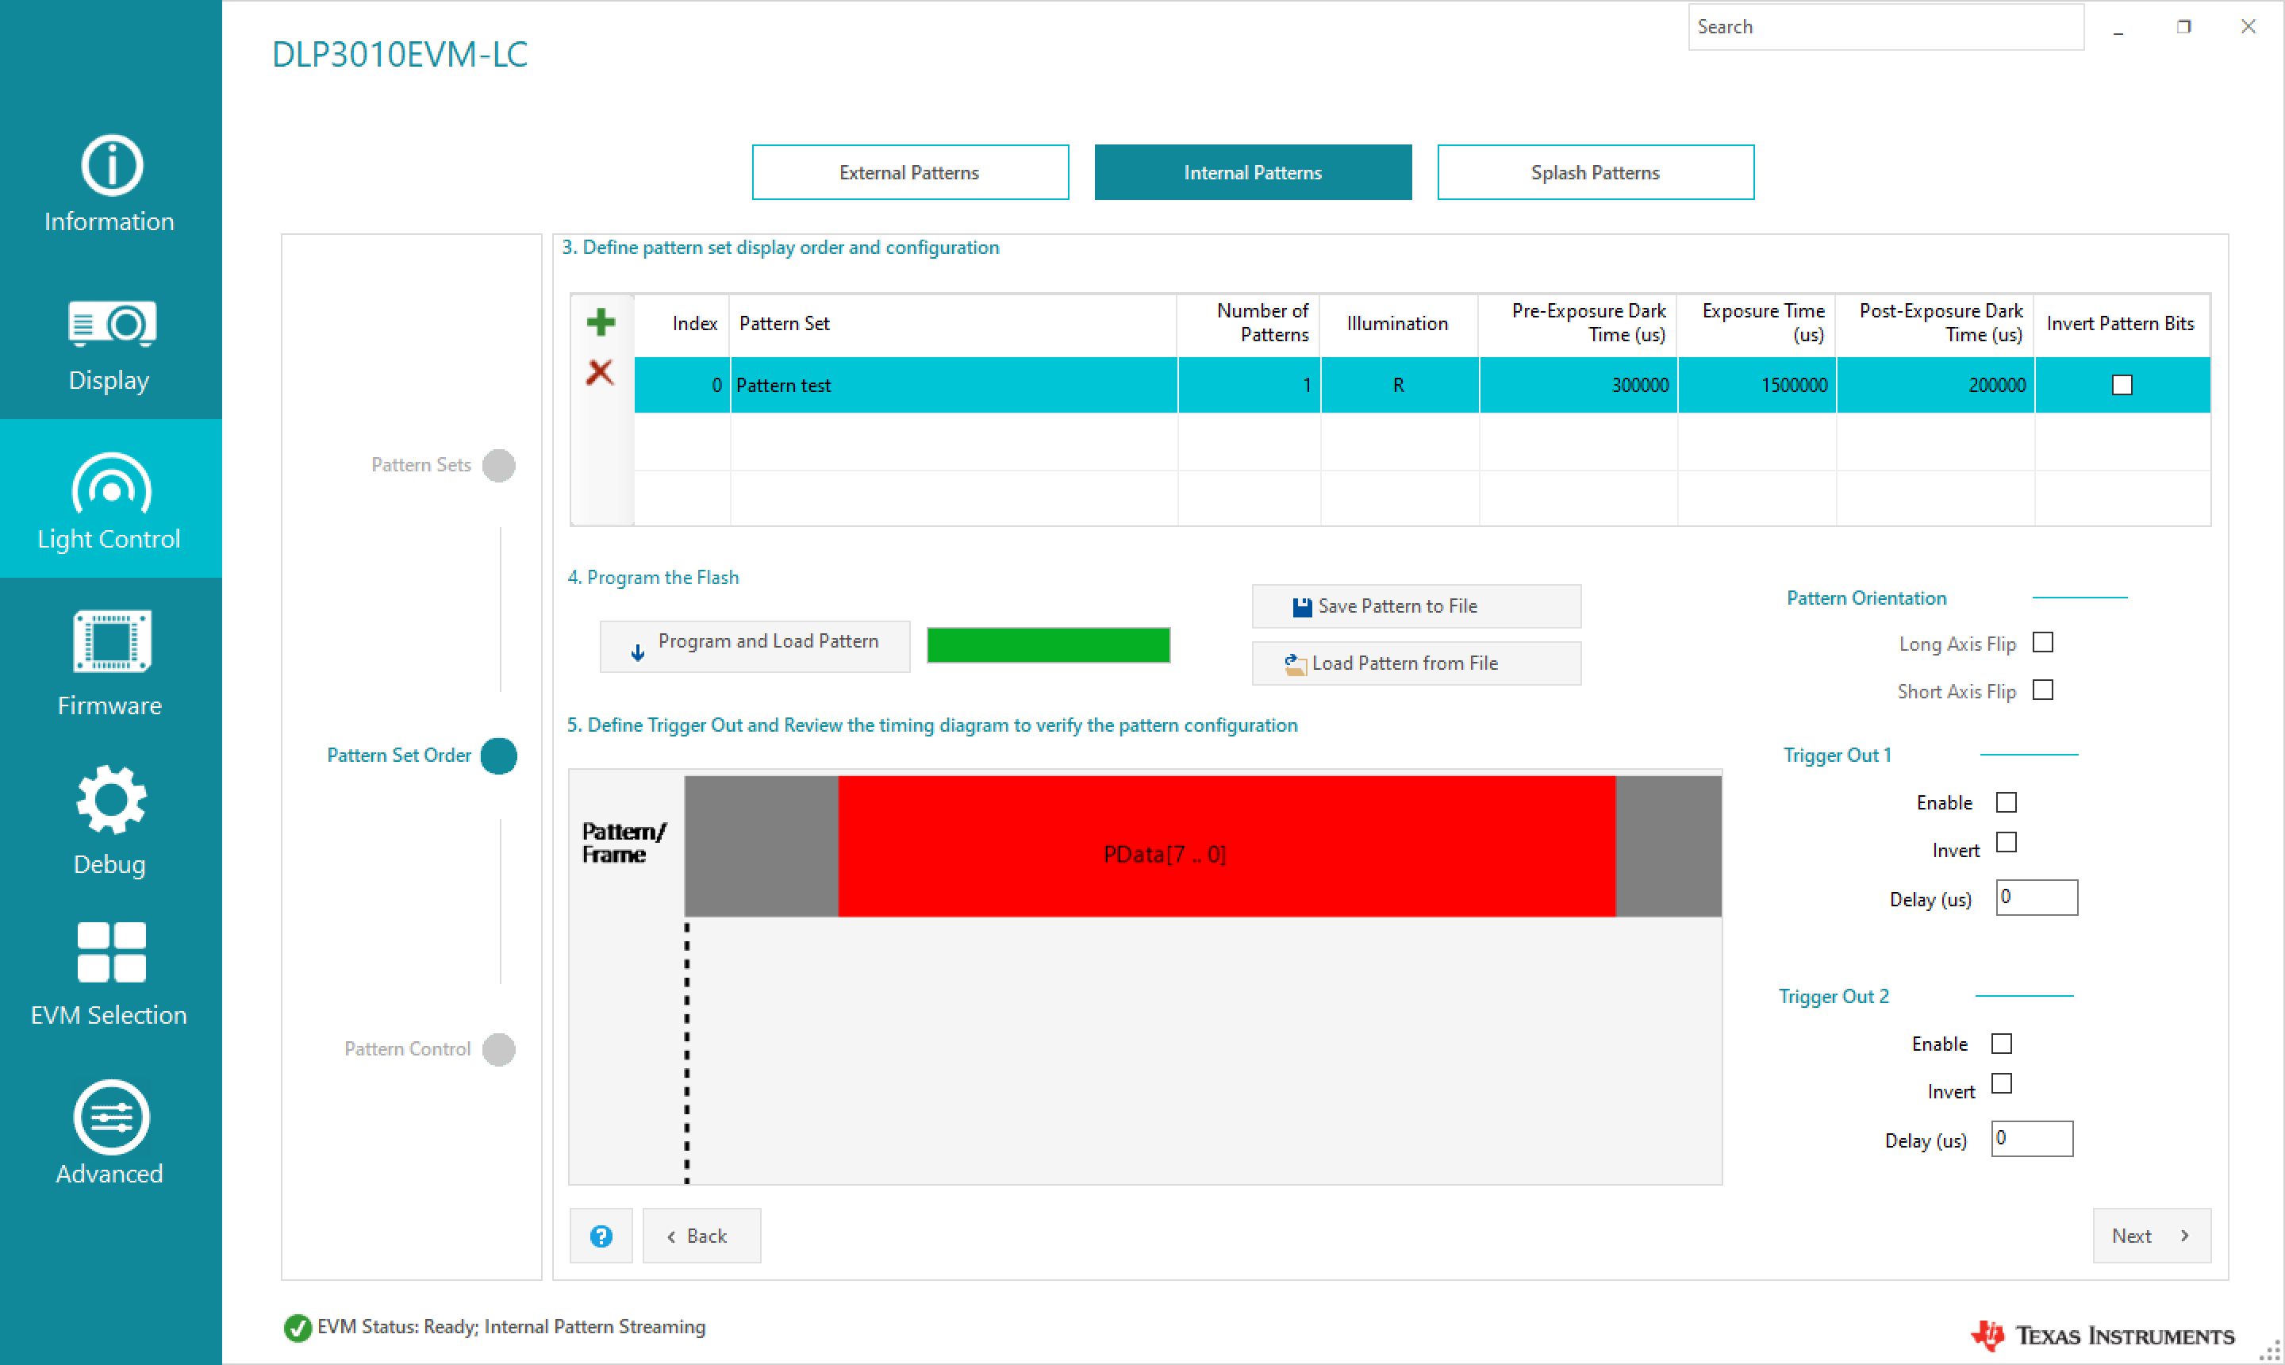The height and width of the screenshot is (1365, 2285).
Task: Click Program and Load Pattern button
Action: pyautogui.click(x=755, y=646)
